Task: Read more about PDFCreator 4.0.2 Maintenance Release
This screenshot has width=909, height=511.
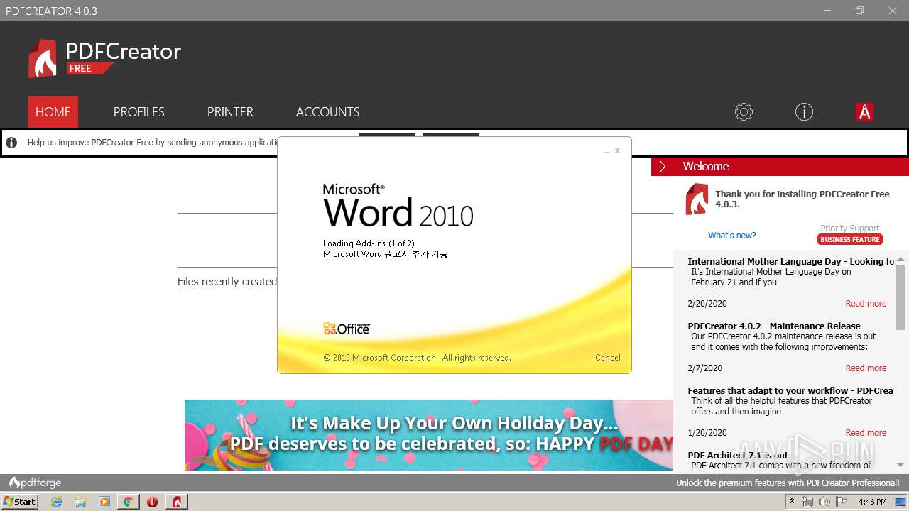Action: coord(866,368)
